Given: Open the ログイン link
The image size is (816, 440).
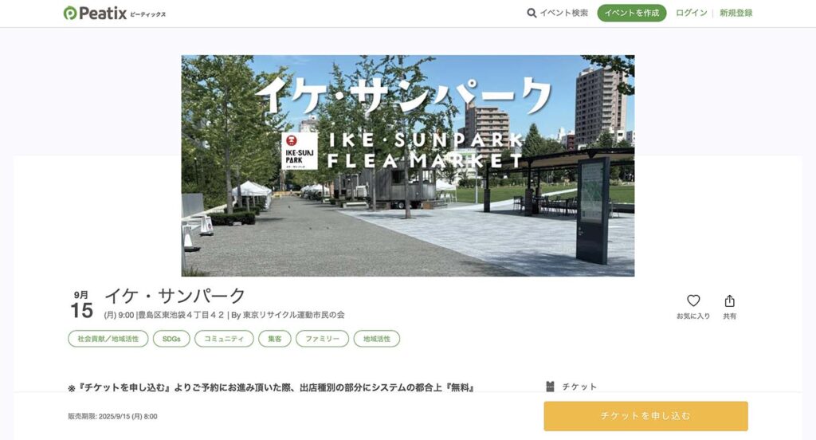Looking at the screenshot, I should tap(691, 13).
